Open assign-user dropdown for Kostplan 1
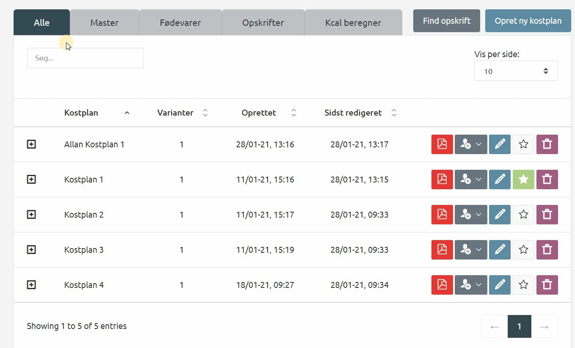The height and width of the screenshot is (348, 575). [471, 180]
